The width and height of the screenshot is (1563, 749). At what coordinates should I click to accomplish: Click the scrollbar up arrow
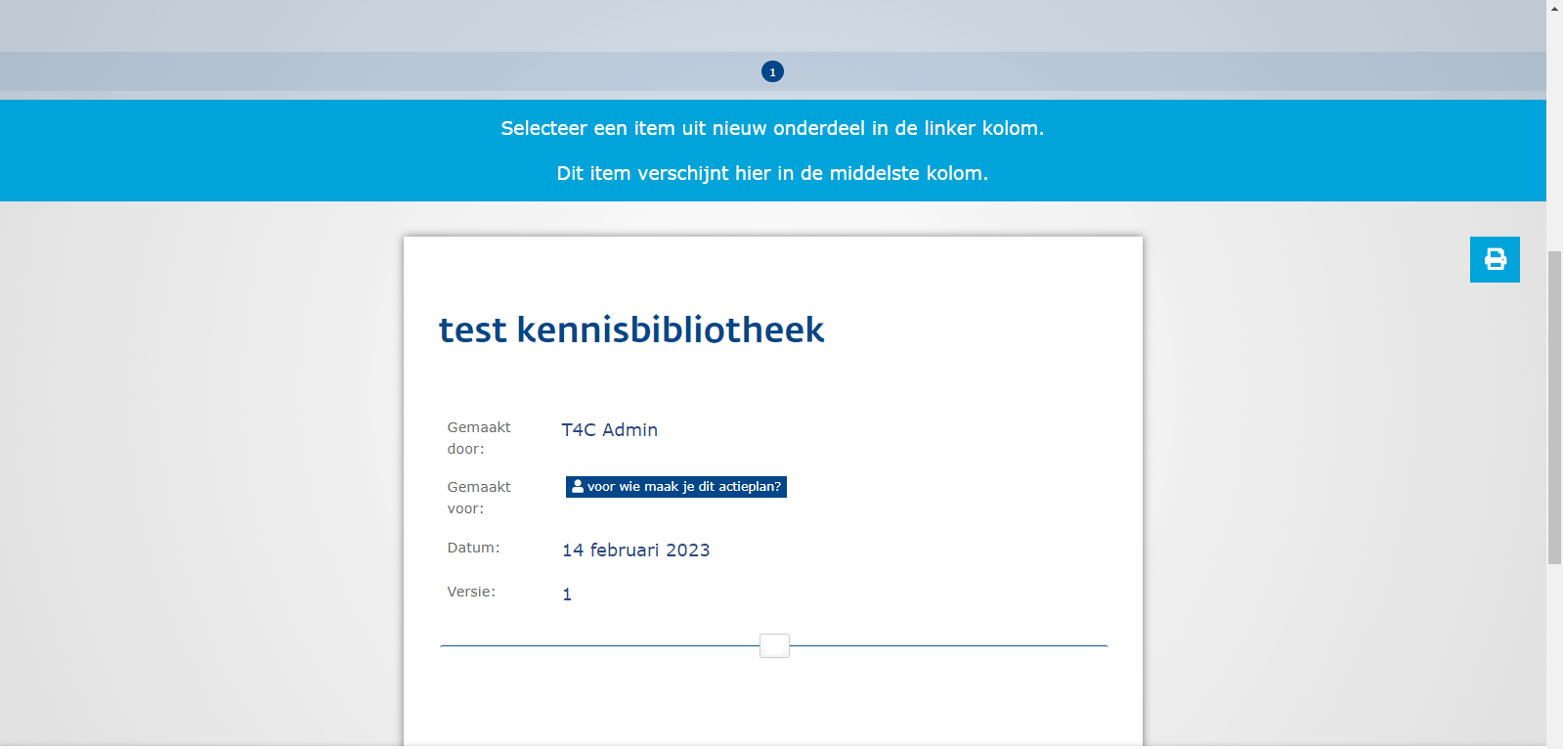[x=1554, y=7]
